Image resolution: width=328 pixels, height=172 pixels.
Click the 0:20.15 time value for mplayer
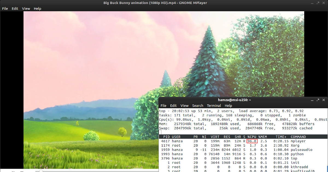click(281, 141)
